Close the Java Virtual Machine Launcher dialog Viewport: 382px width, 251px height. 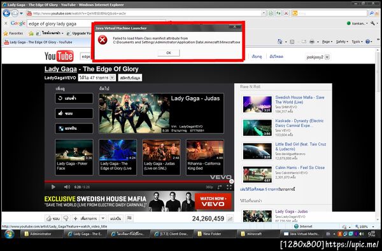[234, 27]
